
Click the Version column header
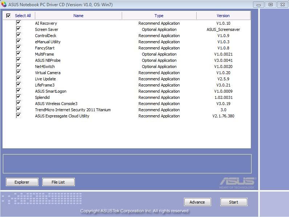coord(223,16)
